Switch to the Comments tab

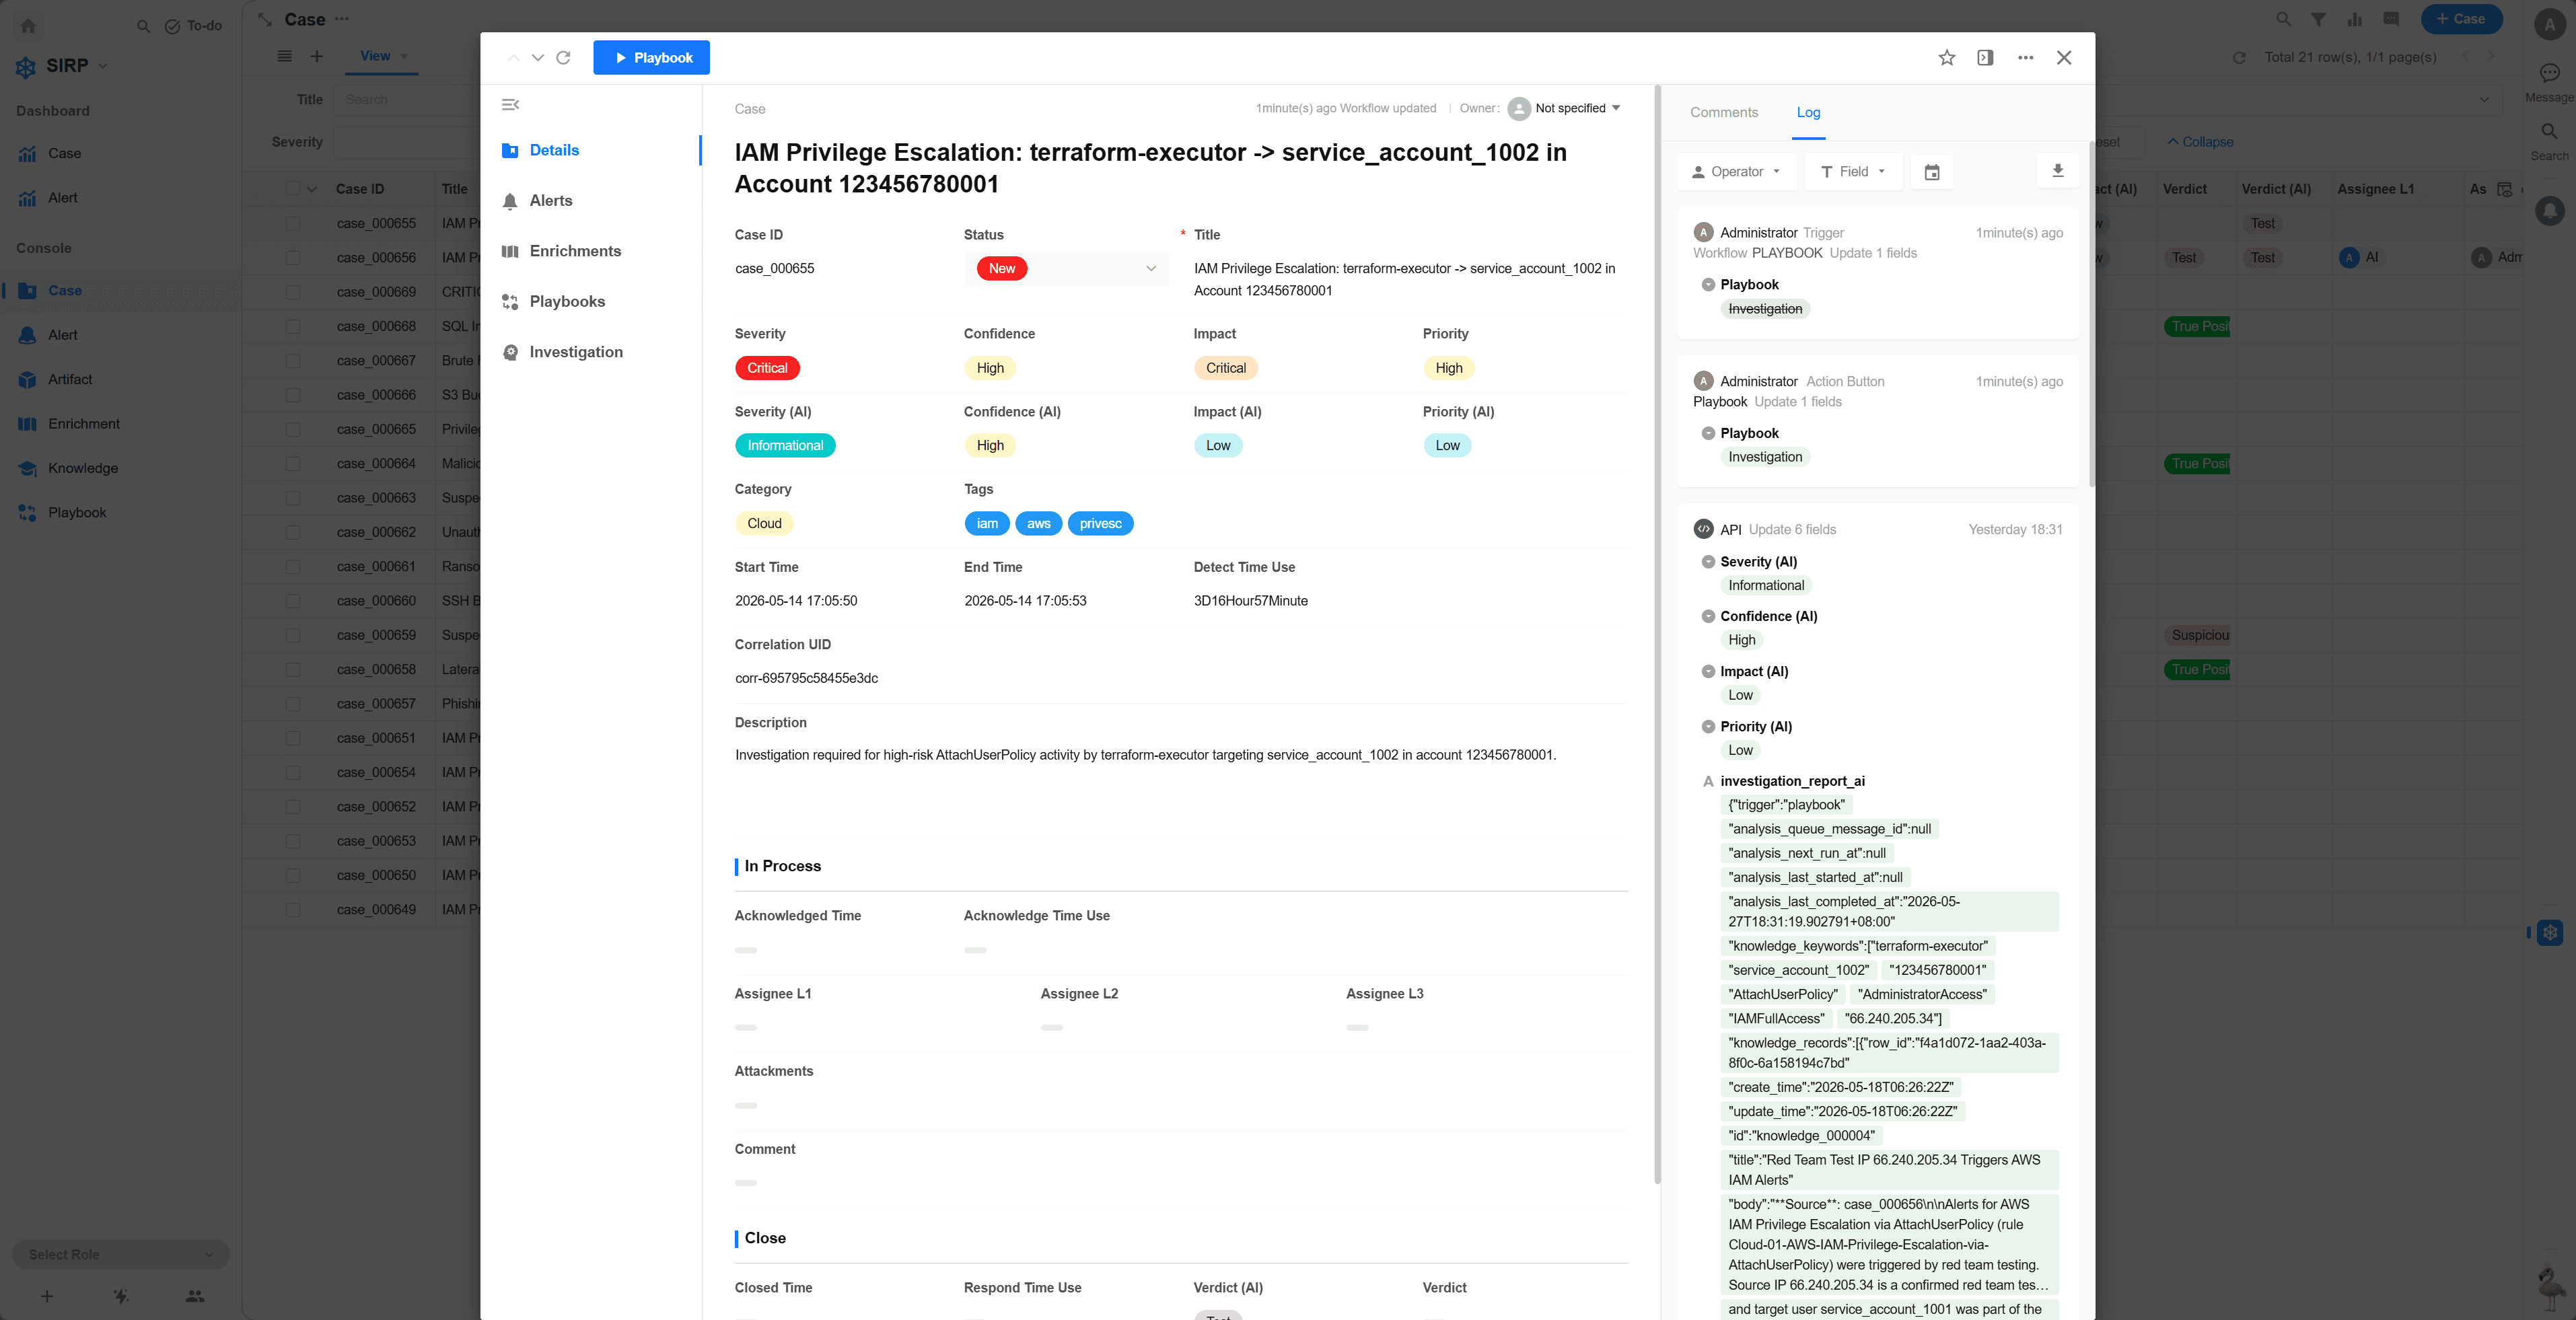[x=1724, y=113]
